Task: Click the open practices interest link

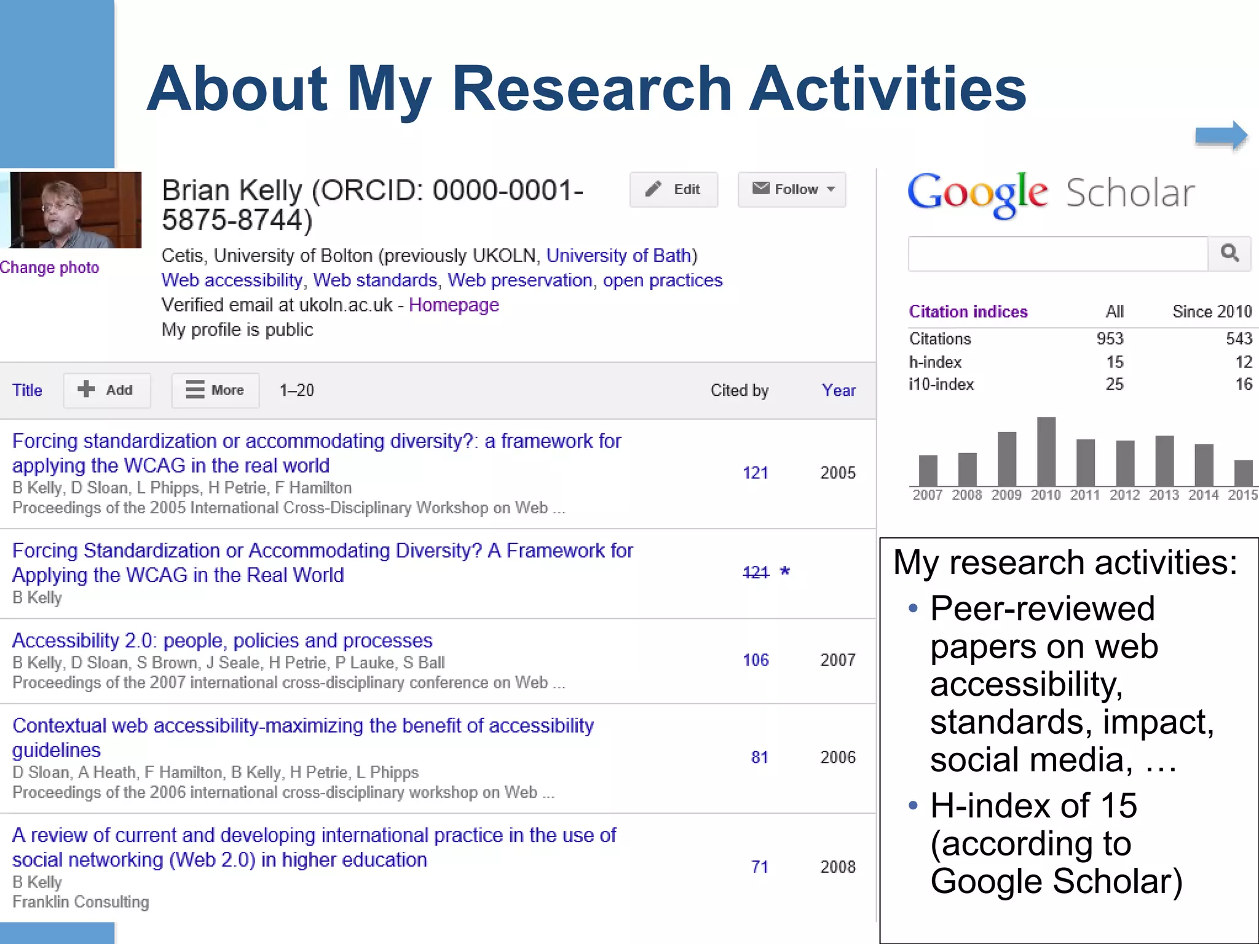Action: (663, 280)
